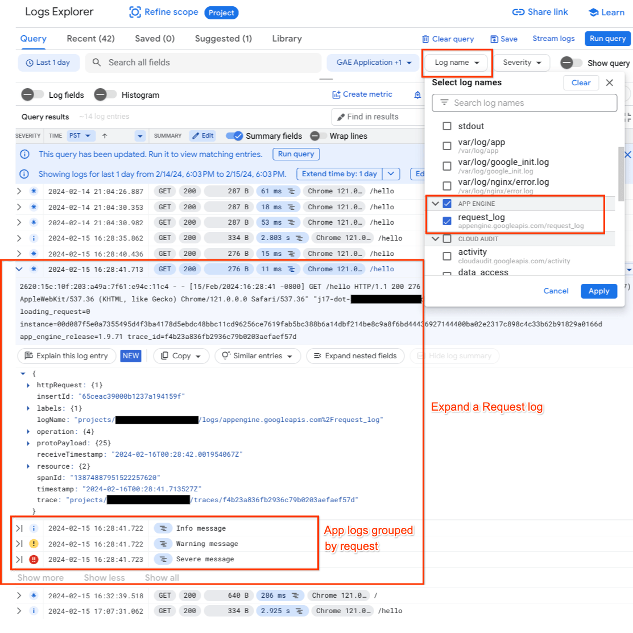This screenshot has height=633, width=633.
Task: Switch to the Library tab
Action: (287, 39)
